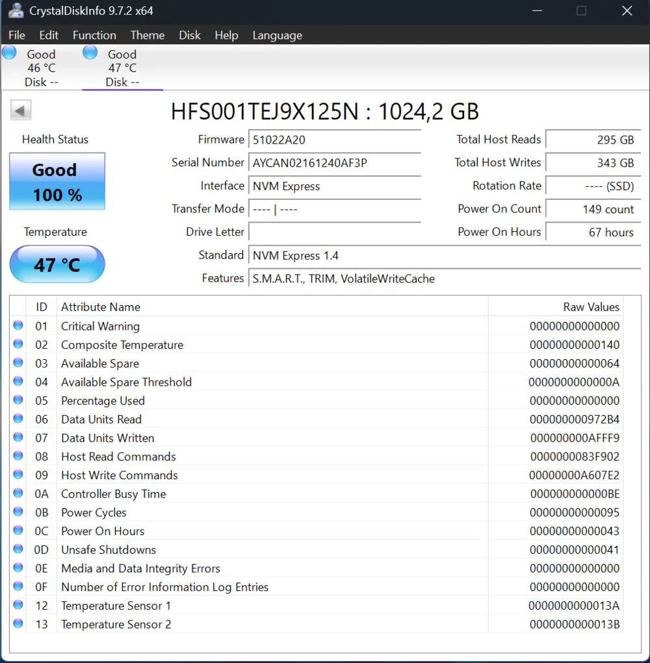
Task: Open the Function menu
Action: [94, 35]
